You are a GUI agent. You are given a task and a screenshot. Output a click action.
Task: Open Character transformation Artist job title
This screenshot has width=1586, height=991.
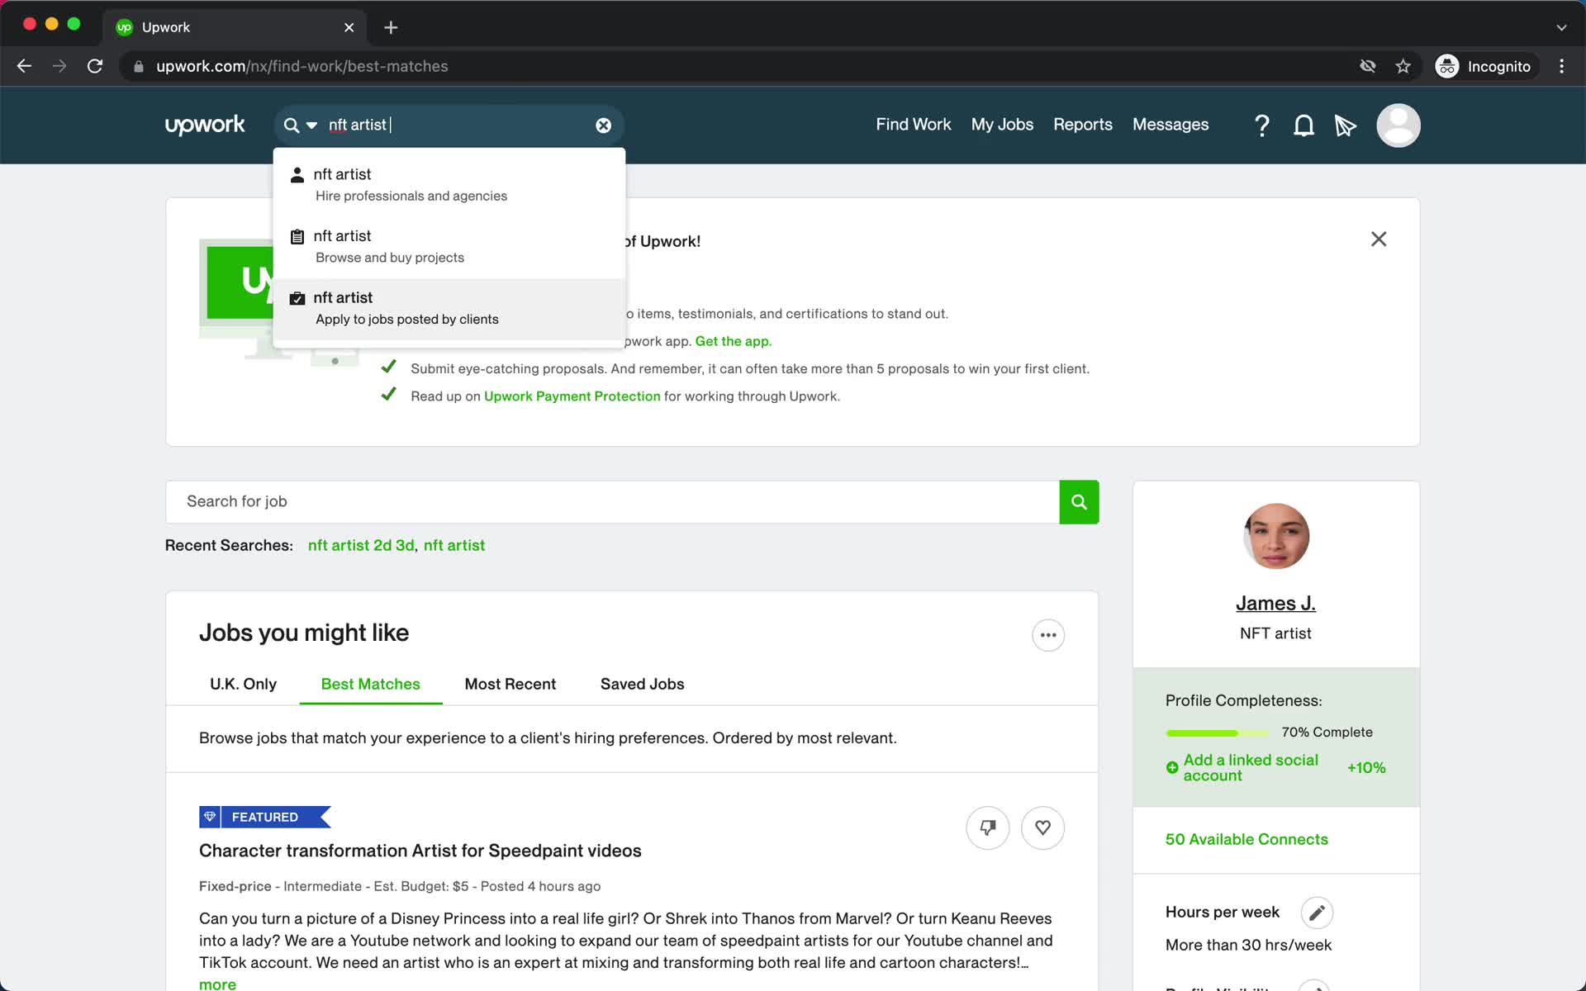tap(420, 851)
